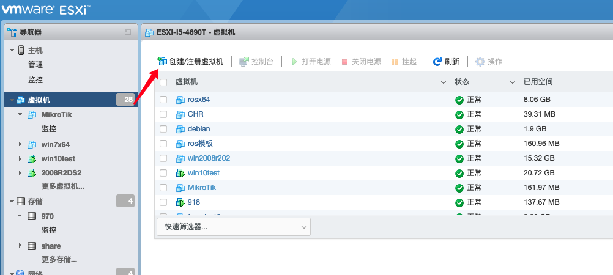Toggle the select-all checkbox in table header
The image size is (613, 275).
coord(163,82)
